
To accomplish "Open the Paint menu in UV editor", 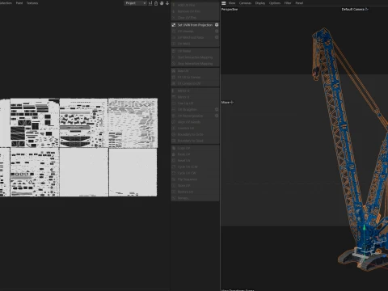I will [x=19, y=3].
